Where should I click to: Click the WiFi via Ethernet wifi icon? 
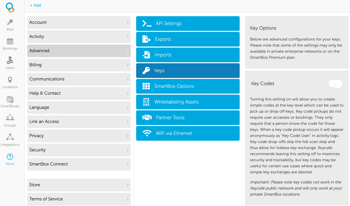pos(147,133)
